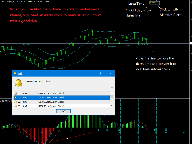
Task: Select the 22:10:03 alarm entry row
Action: coord(62,93)
